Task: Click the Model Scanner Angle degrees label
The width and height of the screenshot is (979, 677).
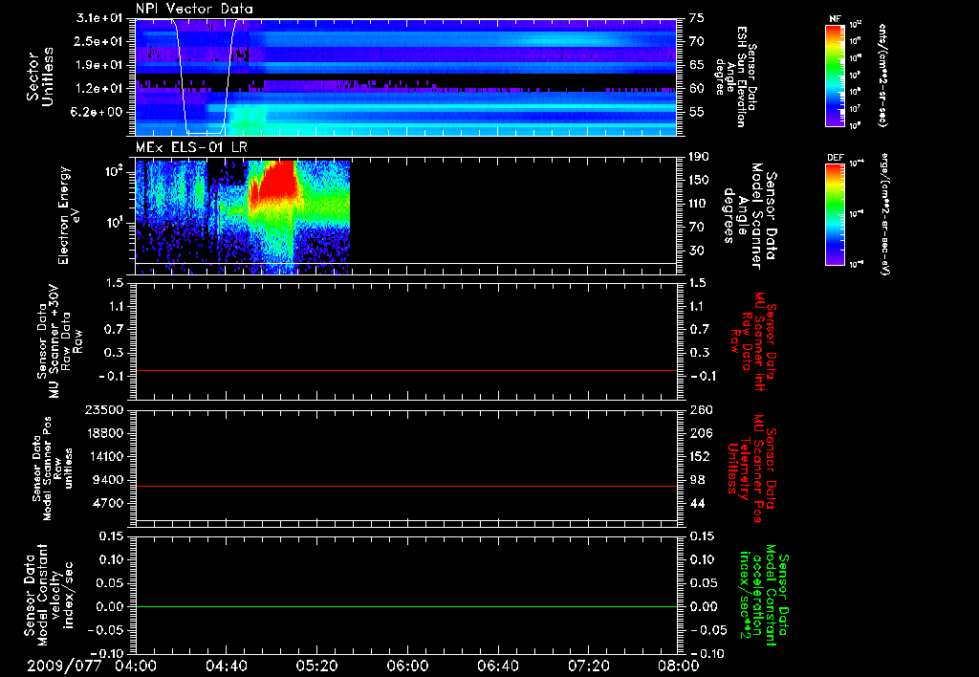Action: [750, 216]
